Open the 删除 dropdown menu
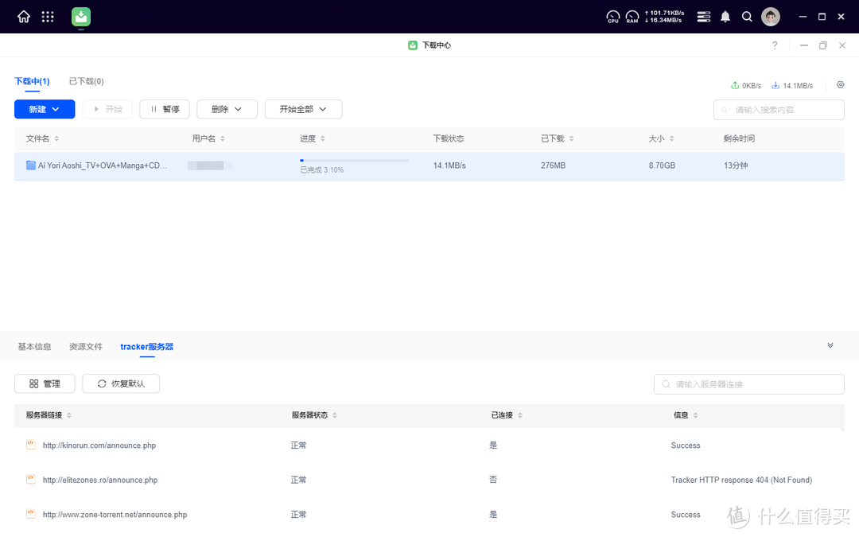Screen dimensions: 859x537 pos(227,109)
